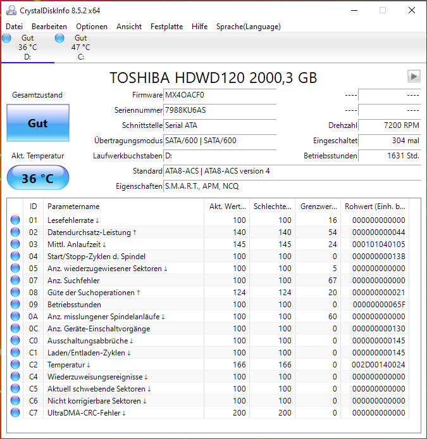Click the Schlechte... column header

(273, 207)
